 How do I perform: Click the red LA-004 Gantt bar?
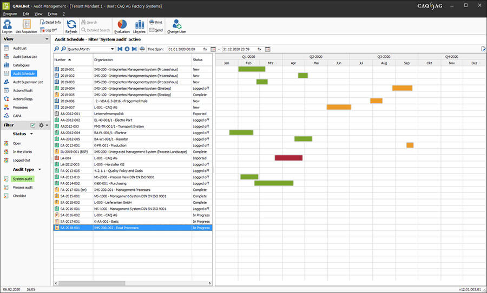(x=288, y=158)
